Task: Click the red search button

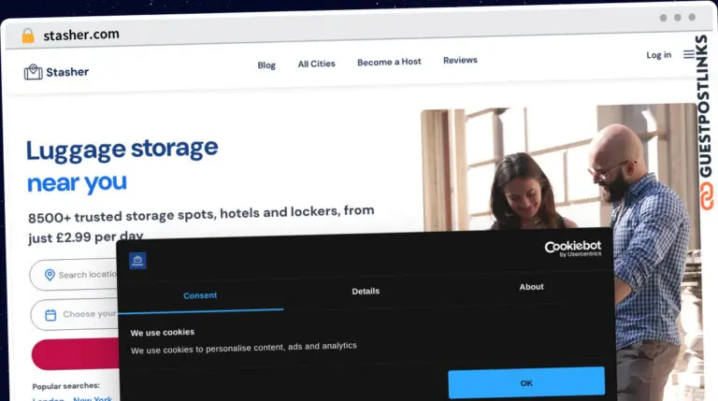Action: tap(75, 354)
